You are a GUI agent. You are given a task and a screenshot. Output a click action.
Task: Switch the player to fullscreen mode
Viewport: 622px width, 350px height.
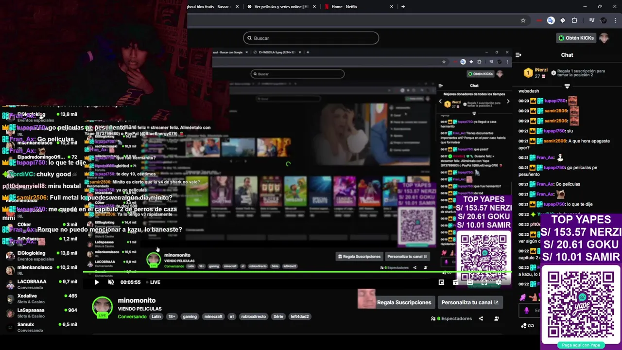pyautogui.click(x=484, y=282)
